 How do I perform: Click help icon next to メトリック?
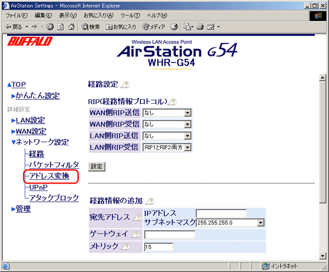(126, 247)
